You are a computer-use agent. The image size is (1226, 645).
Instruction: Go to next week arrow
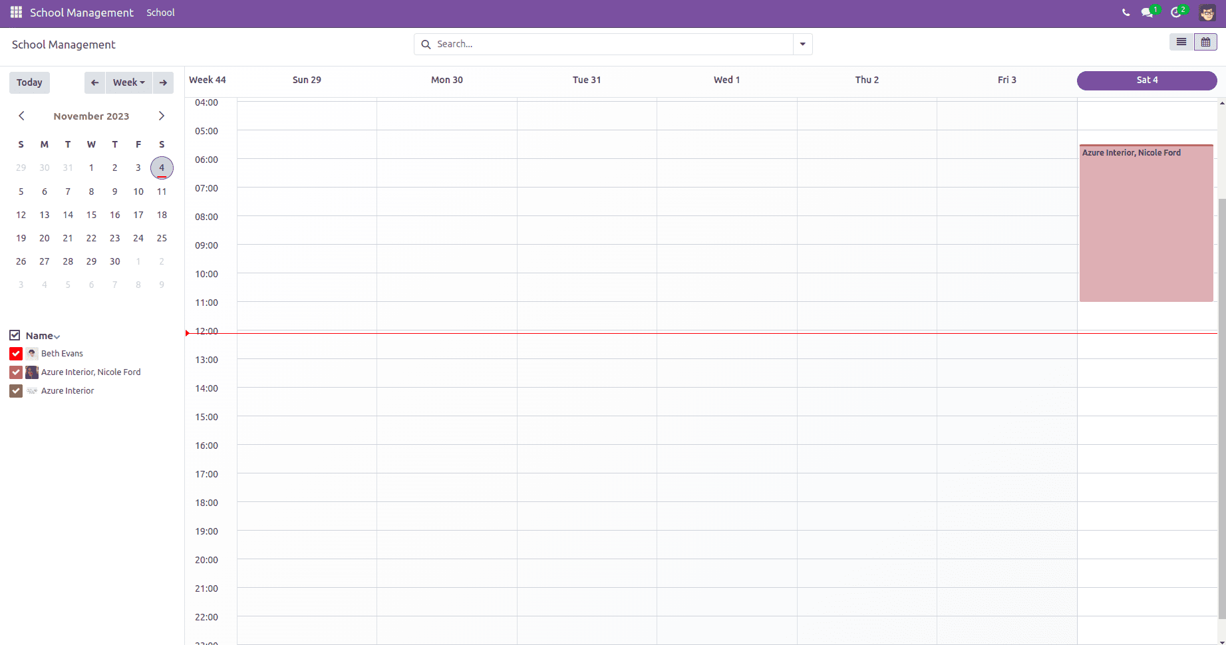[163, 82]
